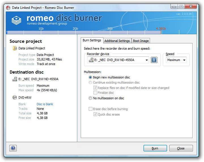Image resolution: width=204 pixels, height=162 pixels.
Task: Click the Data Linked Project folder icon
Action: 15,48
